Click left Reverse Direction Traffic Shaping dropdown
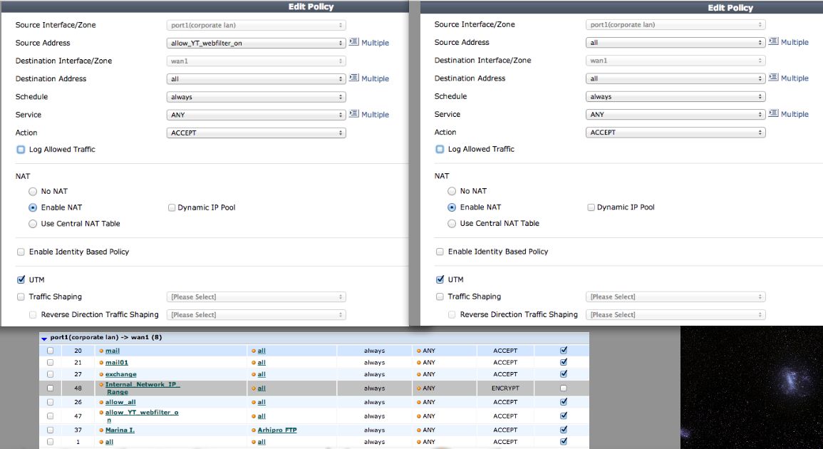This screenshot has height=449, width=823. point(256,315)
